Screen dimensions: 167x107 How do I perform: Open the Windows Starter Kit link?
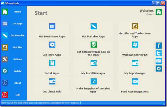point(135,55)
